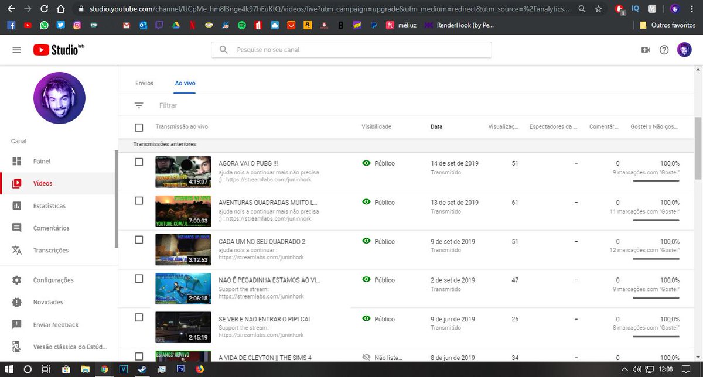Open Photoshop from the taskbar
703x377 pixels.
pyautogui.click(x=180, y=369)
